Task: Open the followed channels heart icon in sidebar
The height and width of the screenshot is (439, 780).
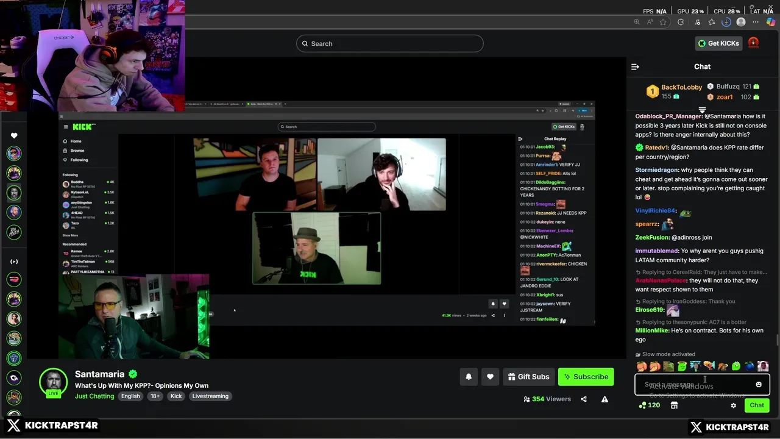Action: 14,135
